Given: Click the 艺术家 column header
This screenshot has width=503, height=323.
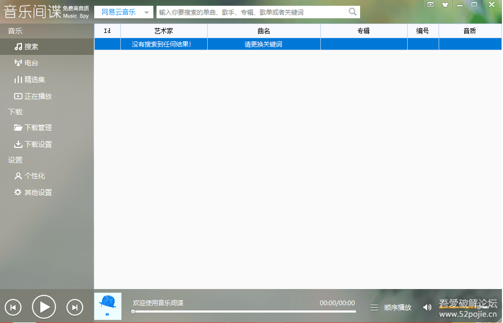Looking at the screenshot, I should tap(164, 31).
